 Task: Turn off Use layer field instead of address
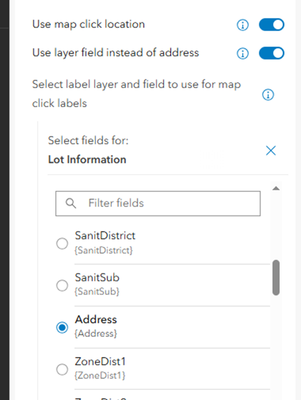[272, 53]
